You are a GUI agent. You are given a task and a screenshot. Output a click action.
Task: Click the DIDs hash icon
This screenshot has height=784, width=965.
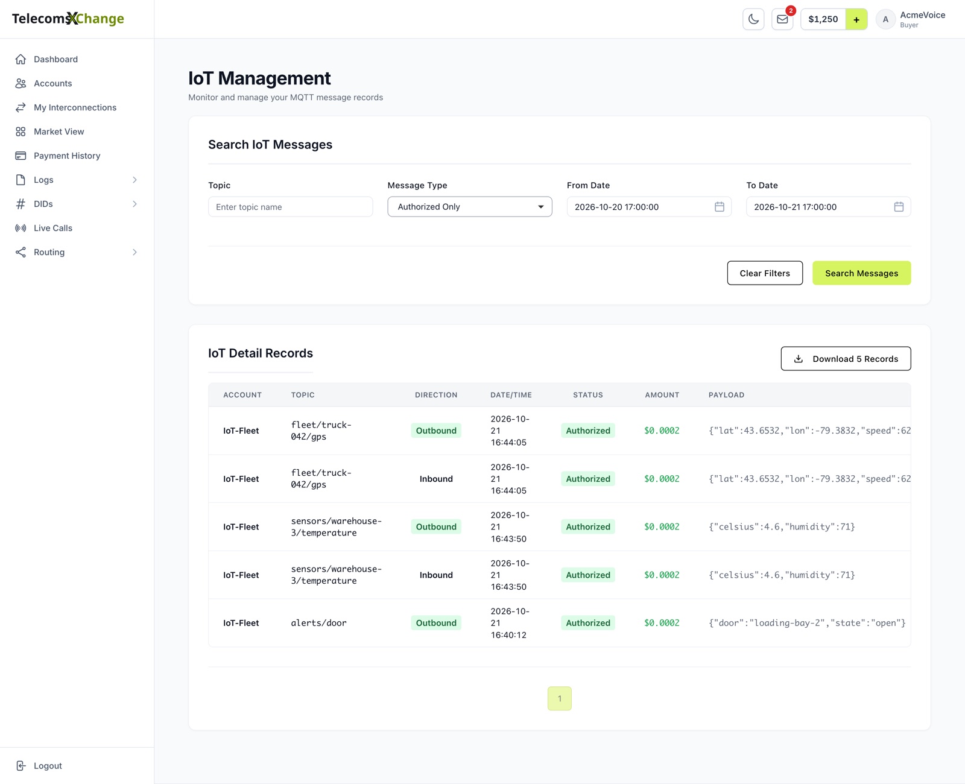click(21, 204)
